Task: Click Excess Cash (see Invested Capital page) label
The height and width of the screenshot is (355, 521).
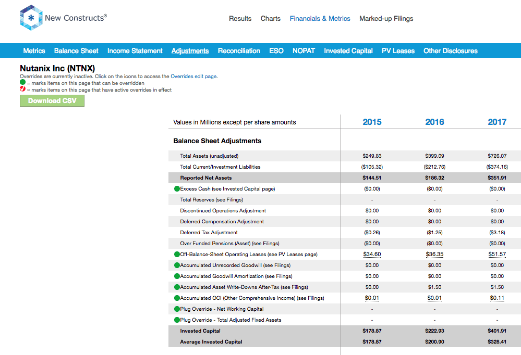Action: click(227, 189)
